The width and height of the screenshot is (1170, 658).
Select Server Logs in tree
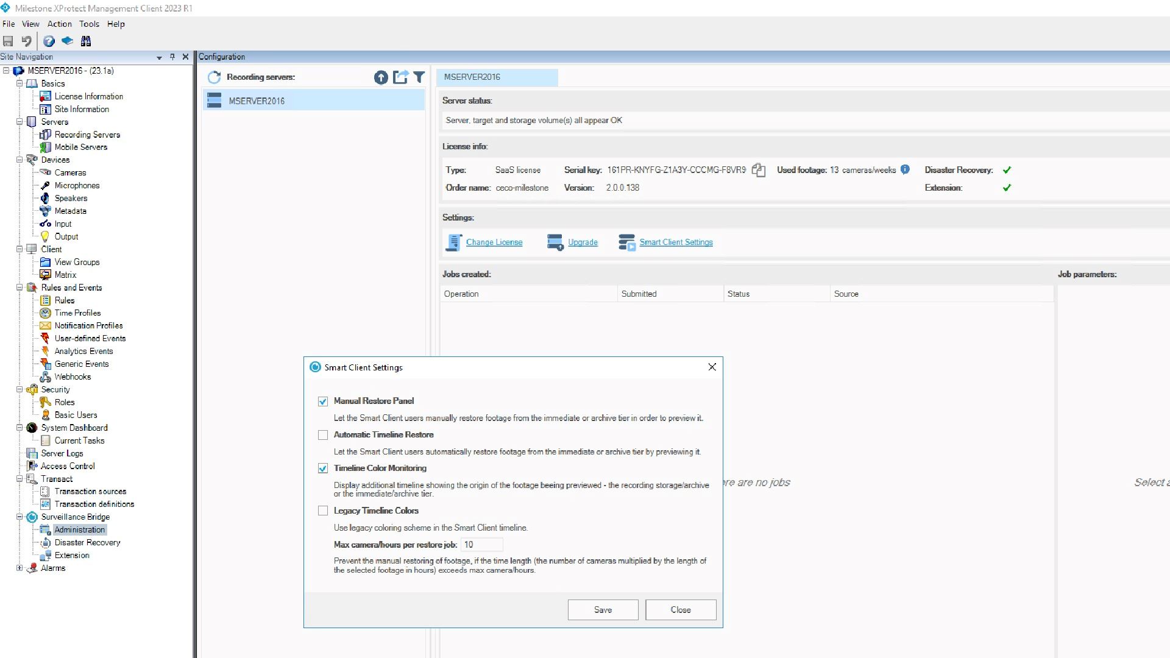click(62, 453)
